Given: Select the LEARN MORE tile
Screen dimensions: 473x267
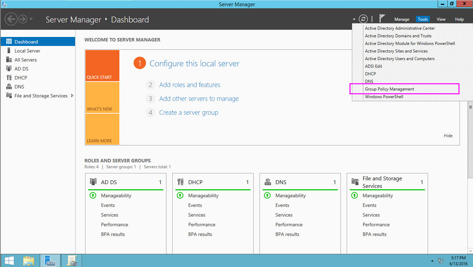Looking at the screenshot, I should click(102, 129).
